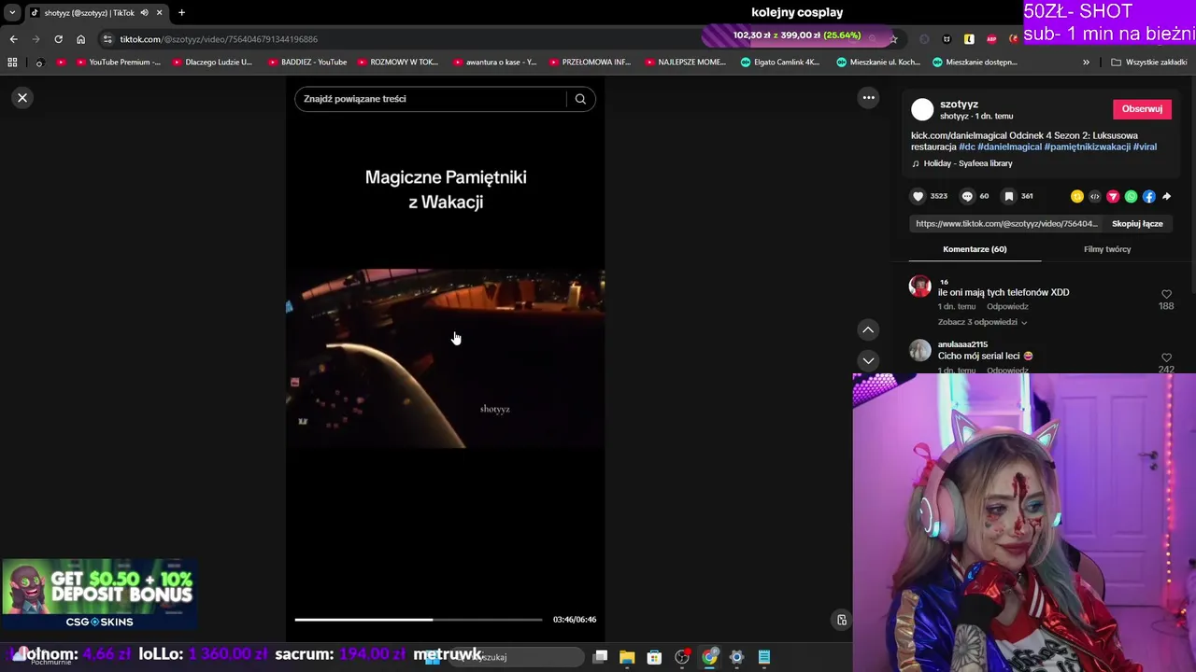Click the video playback area

(x=445, y=359)
